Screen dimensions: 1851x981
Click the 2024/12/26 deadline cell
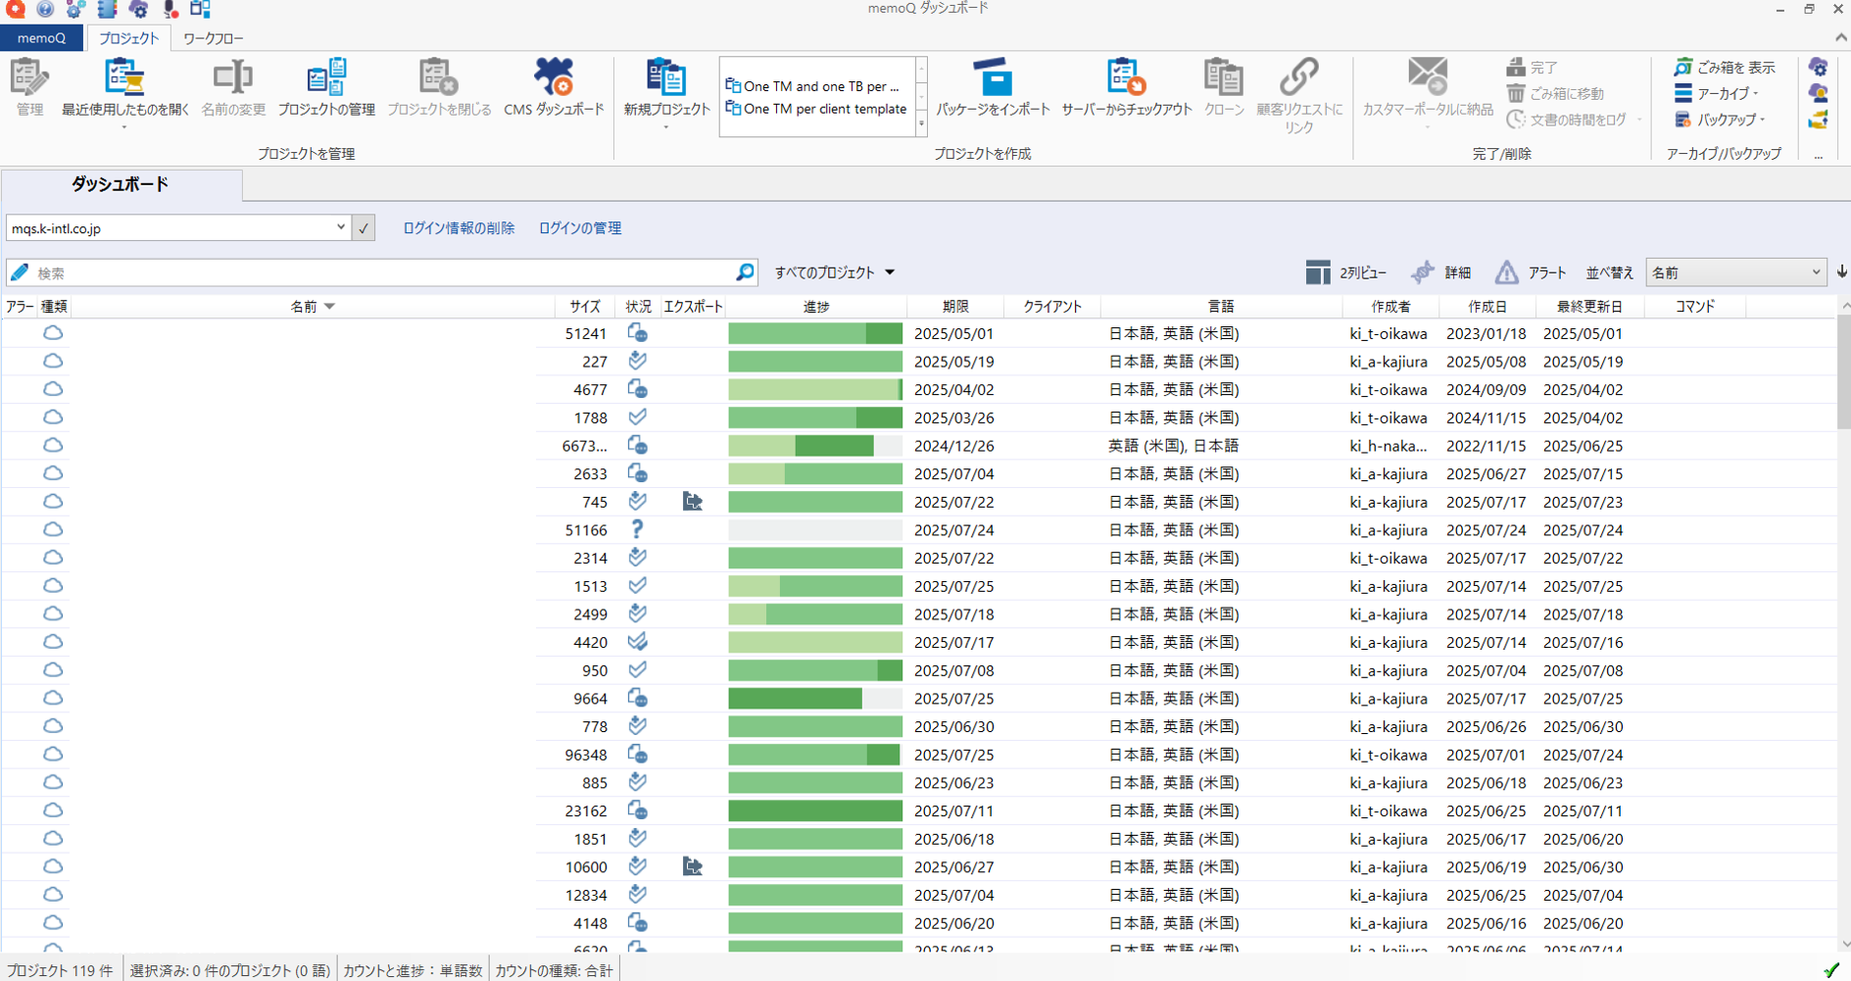coord(953,446)
